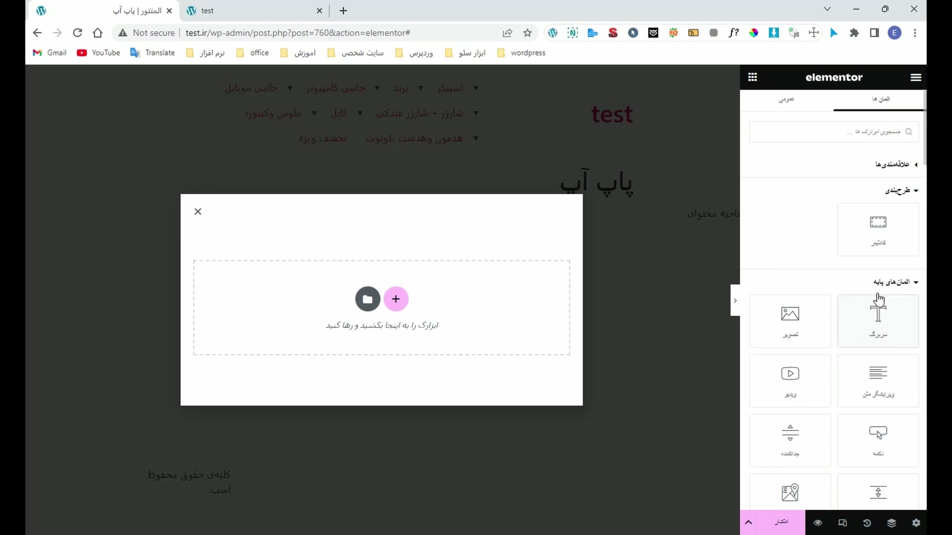Select the Heading (سربرگ) widget

click(x=878, y=321)
